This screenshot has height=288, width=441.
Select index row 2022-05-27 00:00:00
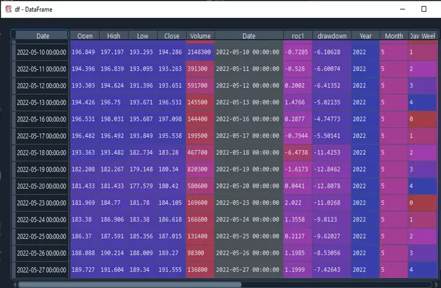pos(40,270)
